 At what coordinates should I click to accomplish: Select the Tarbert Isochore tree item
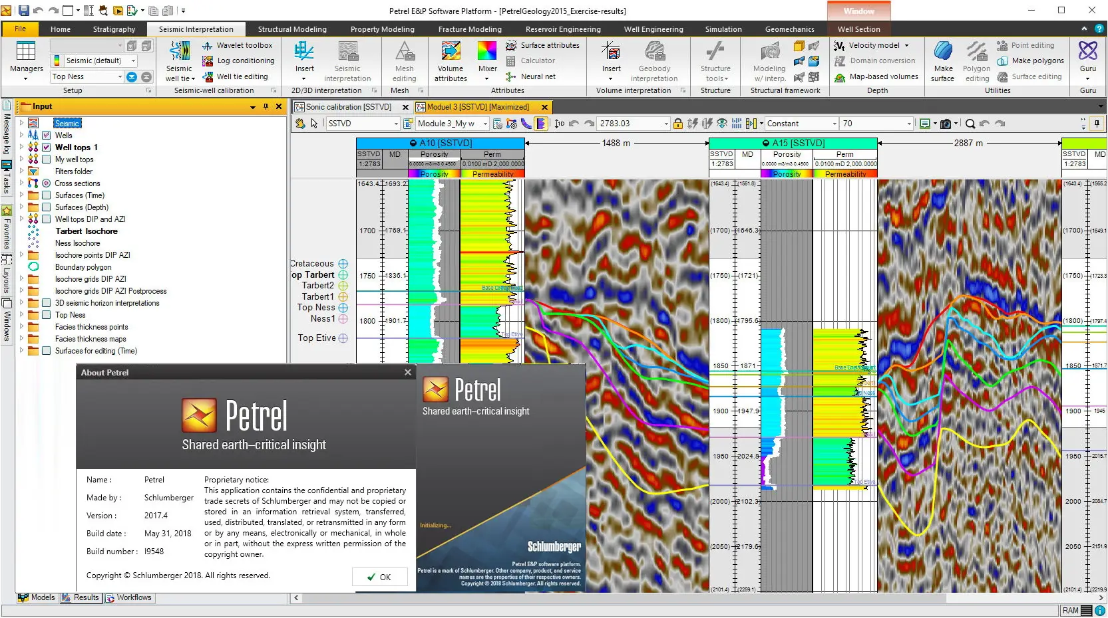pyautogui.click(x=87, y=231)
